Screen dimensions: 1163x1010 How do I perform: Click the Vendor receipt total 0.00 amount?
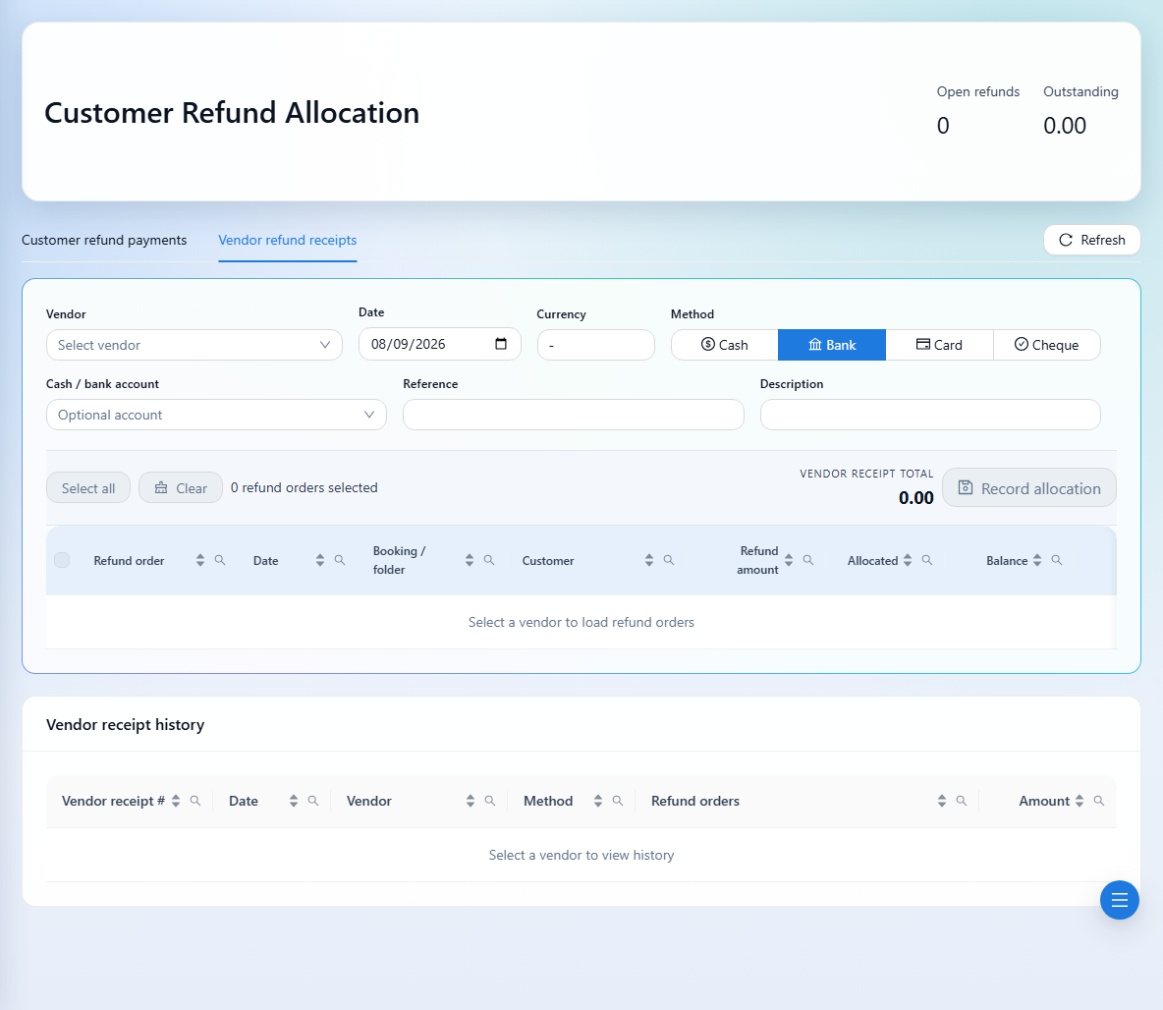916,498
